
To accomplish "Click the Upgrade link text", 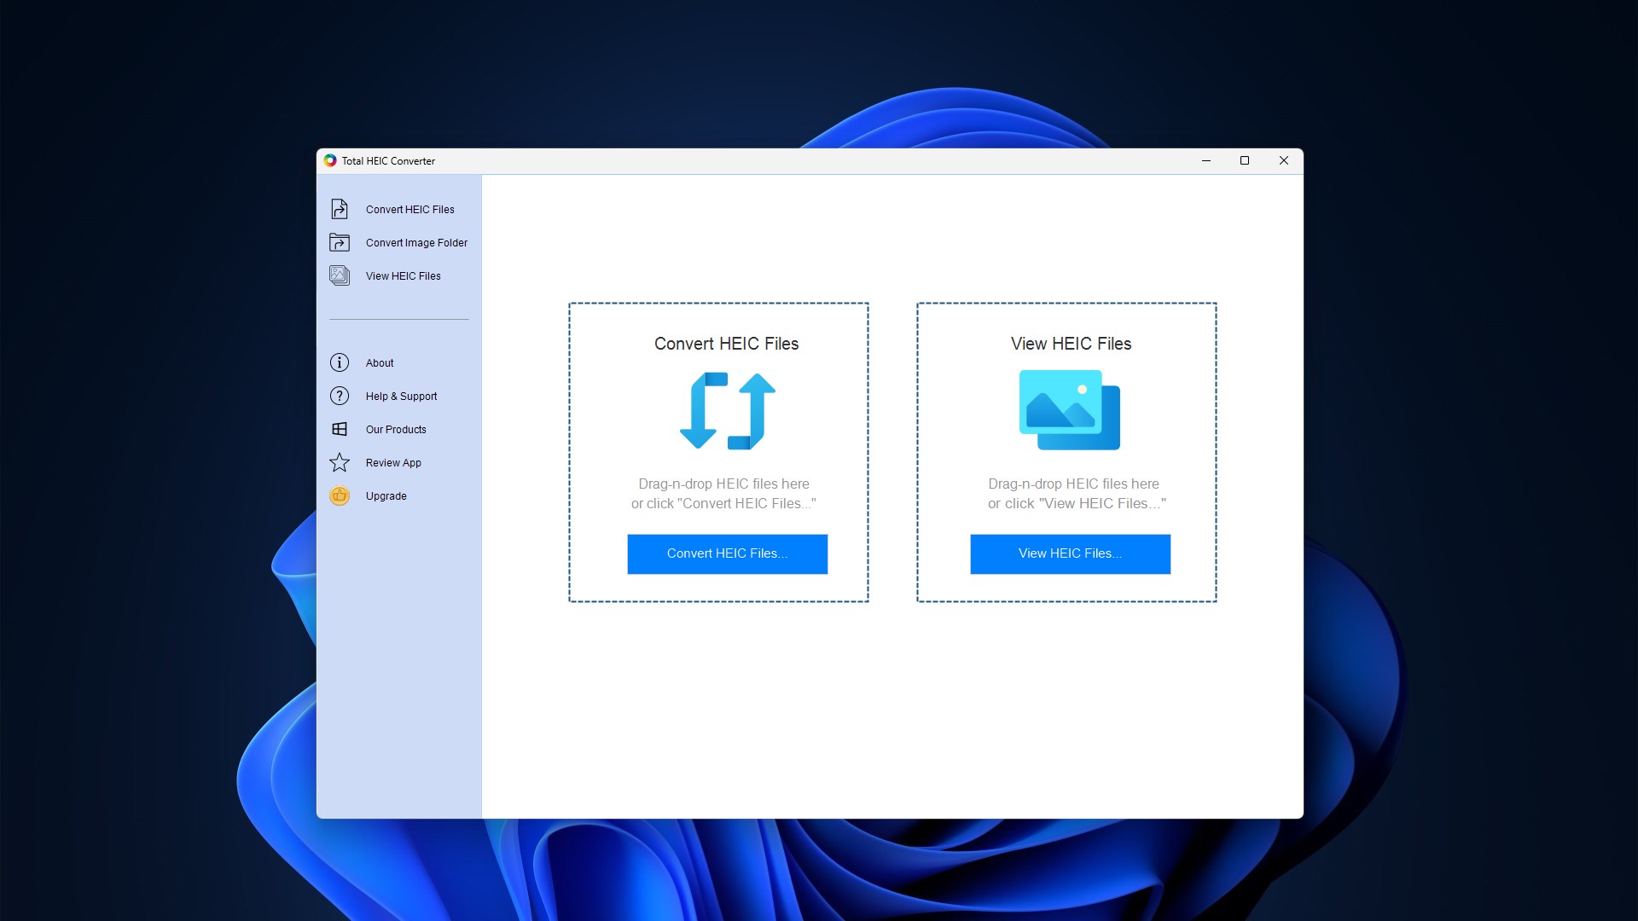I will pos(386,496).
